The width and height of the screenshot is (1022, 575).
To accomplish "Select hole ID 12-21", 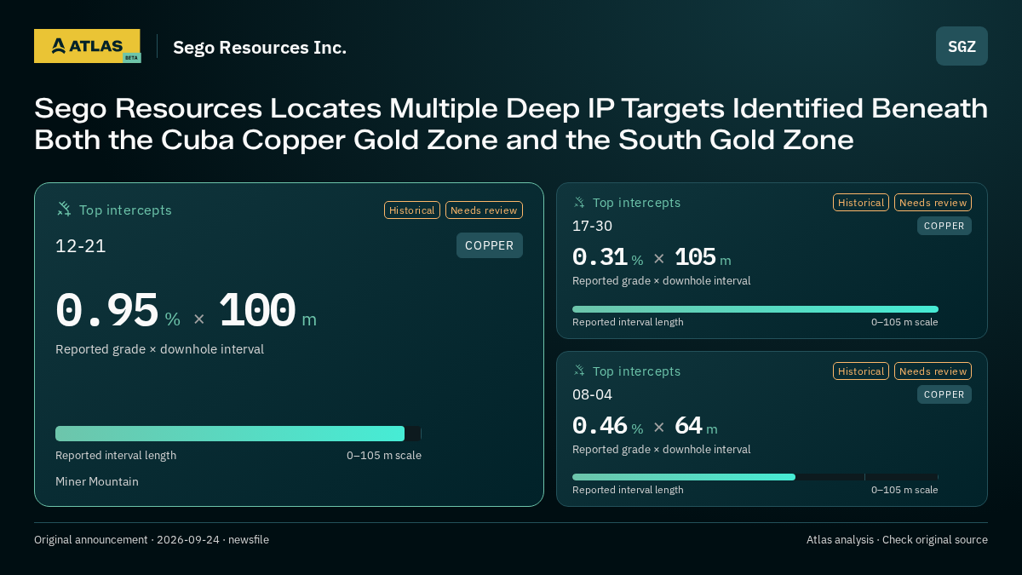I will click(x=81, y=246).
